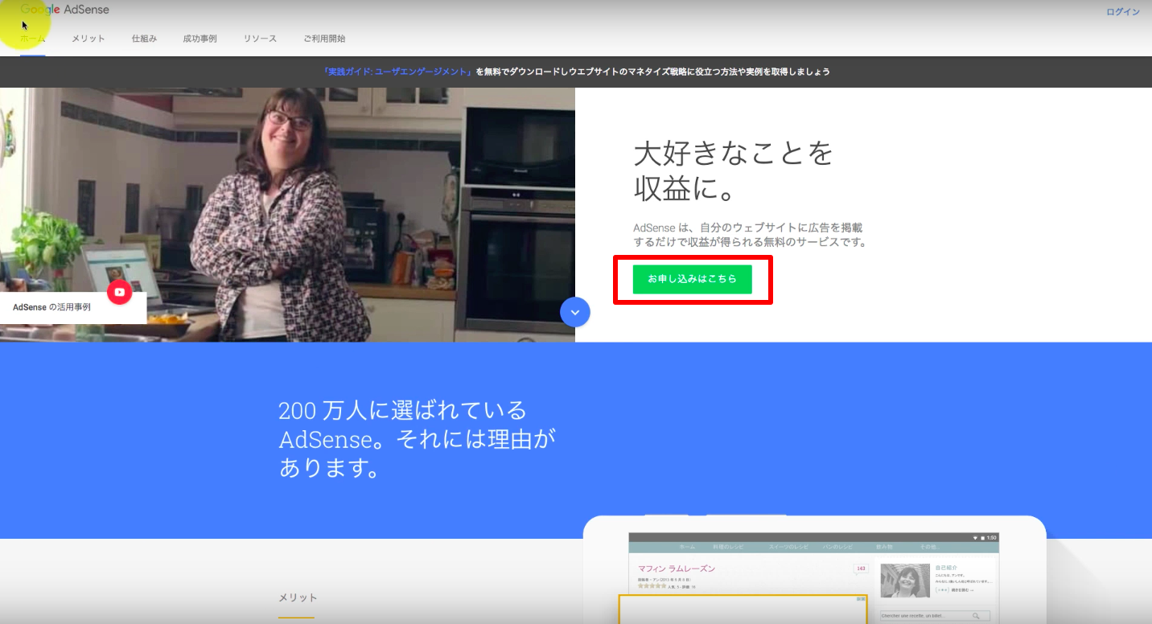Go to the リソース tab

[x=260, y=39]
